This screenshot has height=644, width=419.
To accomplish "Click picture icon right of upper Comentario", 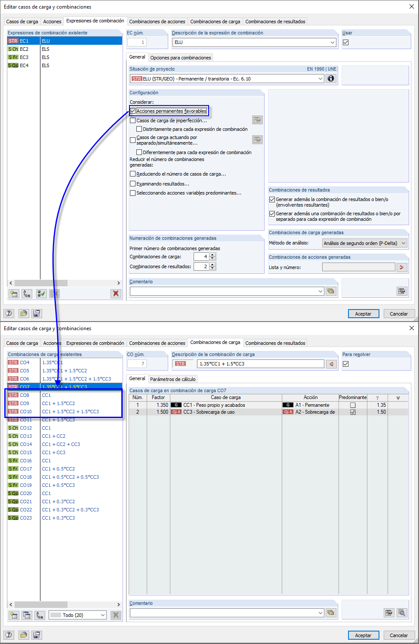I will (x=401, y=291).
